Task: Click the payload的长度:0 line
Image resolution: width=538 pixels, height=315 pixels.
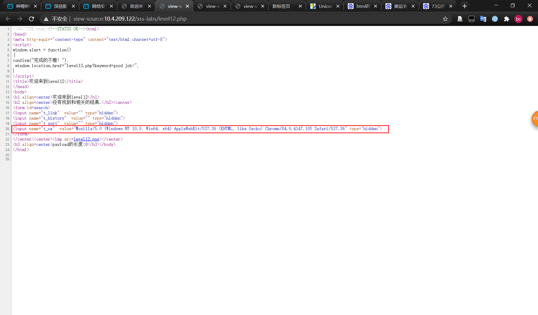Action: pyautogui.click(x=64, y=144)
